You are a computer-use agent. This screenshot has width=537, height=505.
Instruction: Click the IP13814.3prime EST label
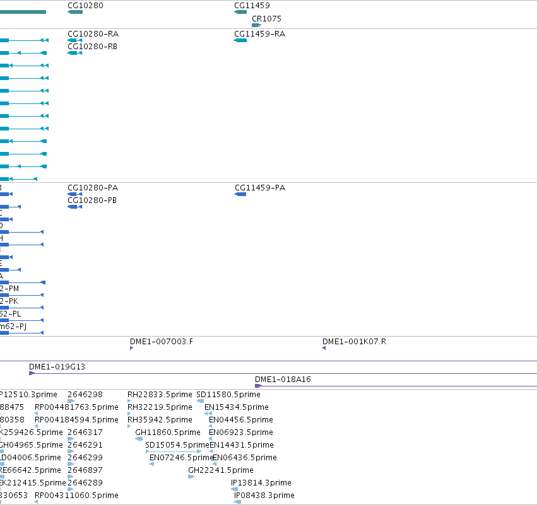click(x=261, y=483)
